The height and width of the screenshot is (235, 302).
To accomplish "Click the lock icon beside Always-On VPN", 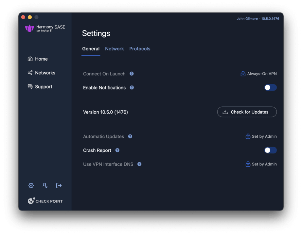I will tap(243, 74).
